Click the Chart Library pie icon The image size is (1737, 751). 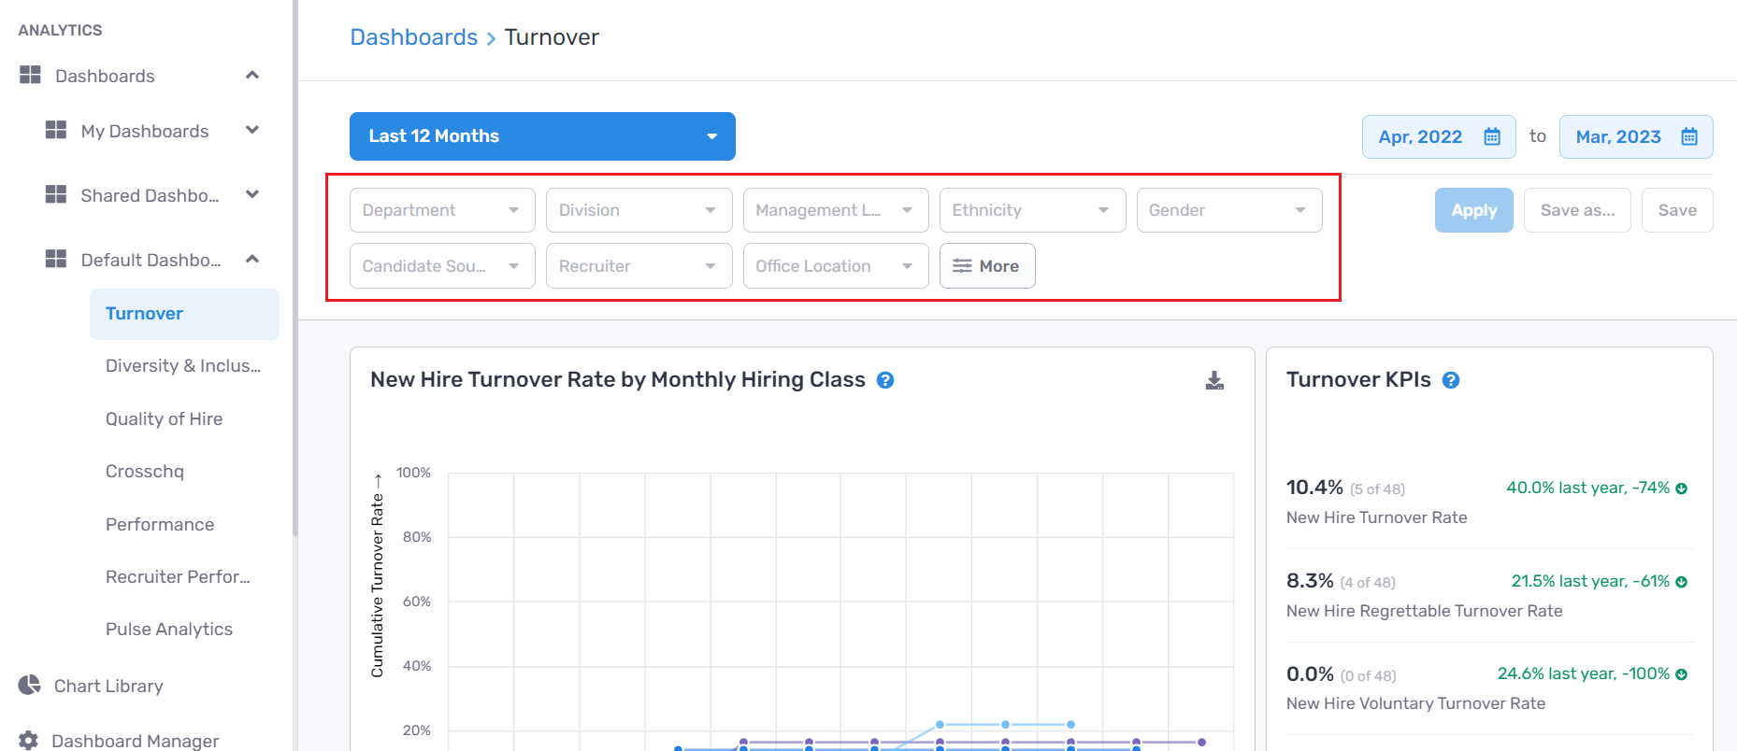pyautogui.click(x=30, y=685)
